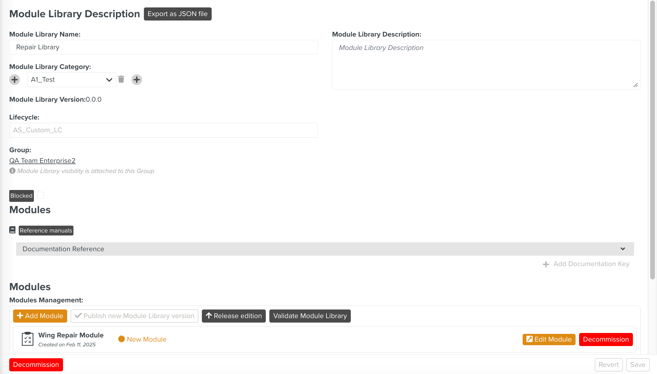
Task: Click the Wing Repair Module checklist icon
Action: 27,339
